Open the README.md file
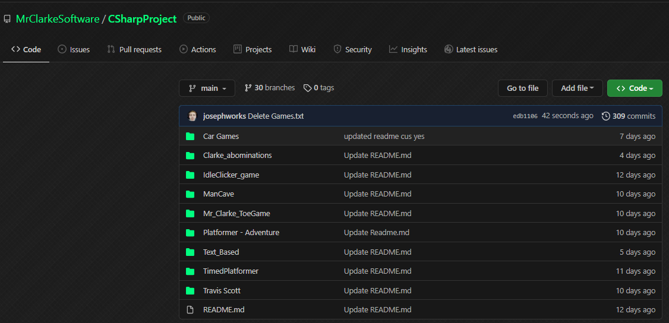 [x=223, y=310]
